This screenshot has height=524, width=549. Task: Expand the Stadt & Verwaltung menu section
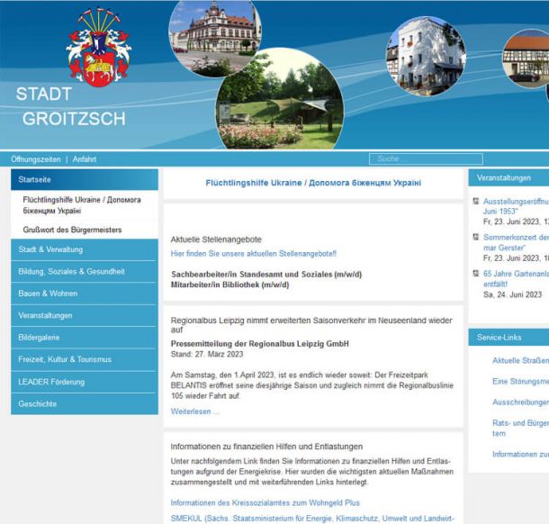[x=84, y=249]
